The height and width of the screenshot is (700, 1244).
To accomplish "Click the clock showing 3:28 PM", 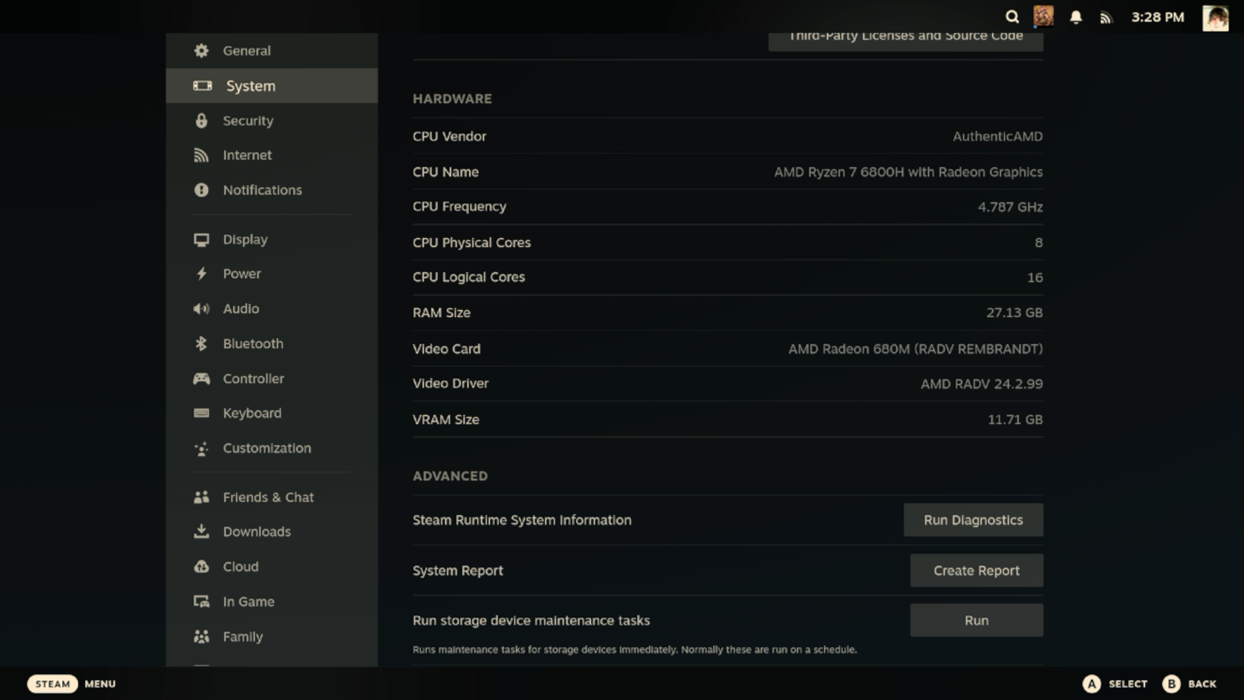I will click(1157, 17).
